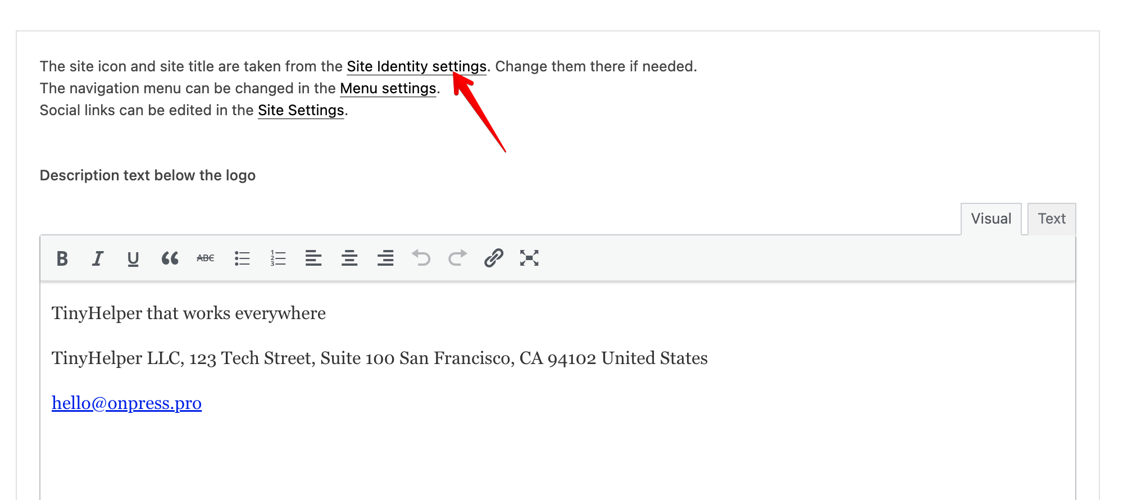Switch to the Visual editor tab
The width and height of the screenshot is (1146, 500).
(x=991, y=219)
